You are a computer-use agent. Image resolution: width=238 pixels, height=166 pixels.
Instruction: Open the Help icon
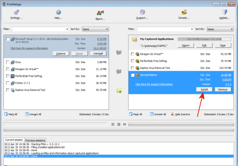coord(58,12)
